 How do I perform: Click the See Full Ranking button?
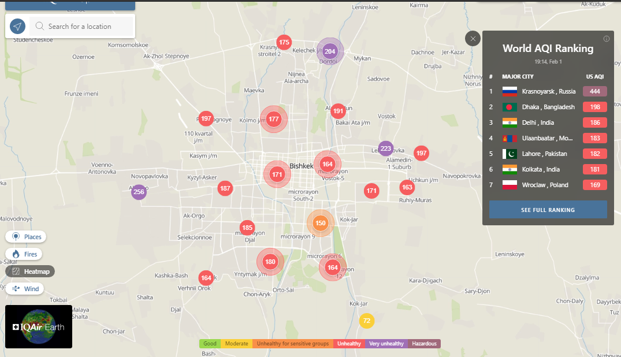548,210
